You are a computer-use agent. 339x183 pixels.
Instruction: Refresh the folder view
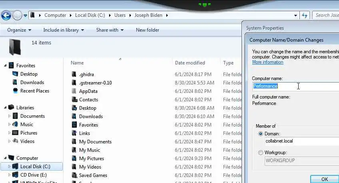[x=305, y=15]
